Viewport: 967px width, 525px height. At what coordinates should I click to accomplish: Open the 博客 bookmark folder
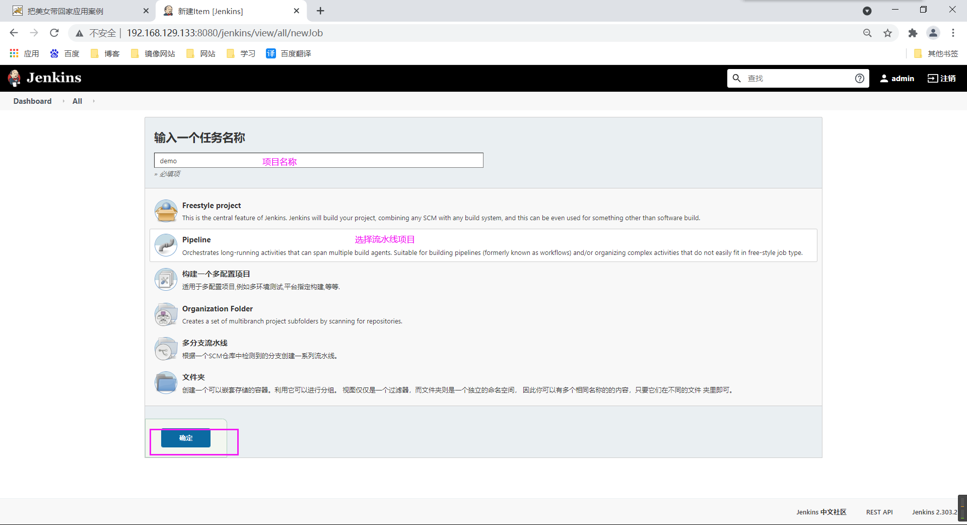click(x=105, y=53)
